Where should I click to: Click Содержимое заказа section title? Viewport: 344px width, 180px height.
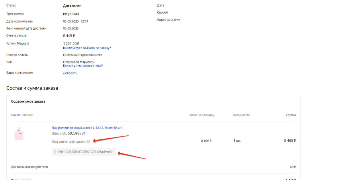[28, 101]
